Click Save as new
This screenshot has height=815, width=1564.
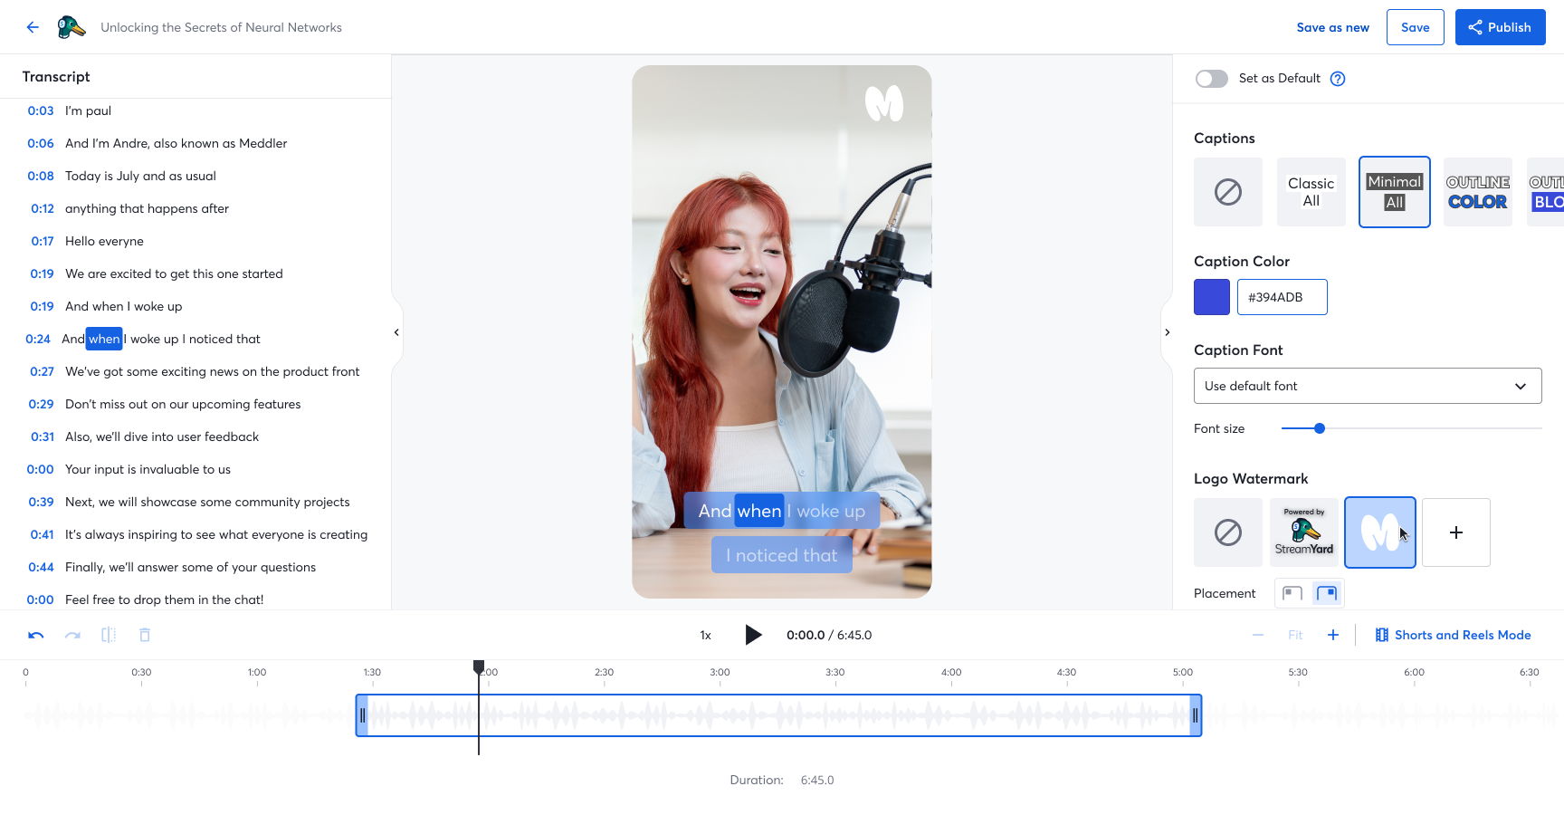(x=1332, y=27)
